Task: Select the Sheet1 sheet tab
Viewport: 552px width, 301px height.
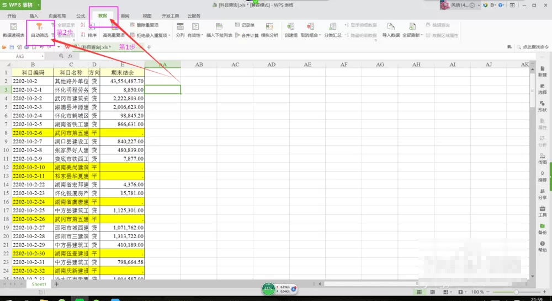Action: 39,284
